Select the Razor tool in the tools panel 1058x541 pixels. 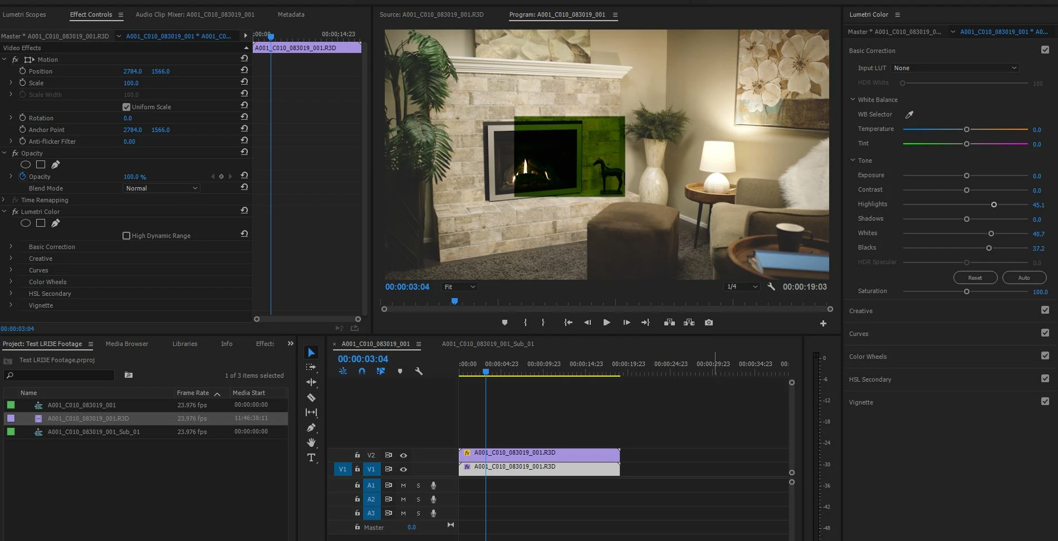point(311,397)
